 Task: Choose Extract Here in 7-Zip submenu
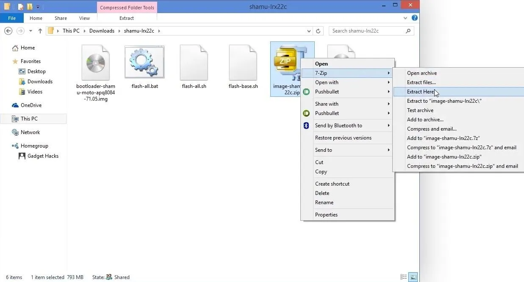point(459,92)
